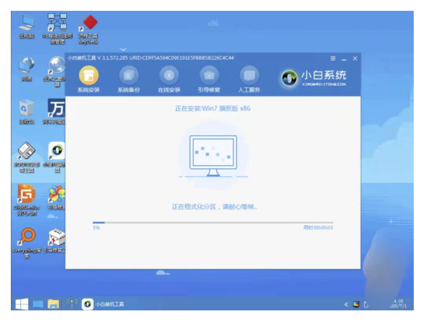Open the 网络 desktop icon
This screenshot has height=320, width=433.
click(27, 70)
